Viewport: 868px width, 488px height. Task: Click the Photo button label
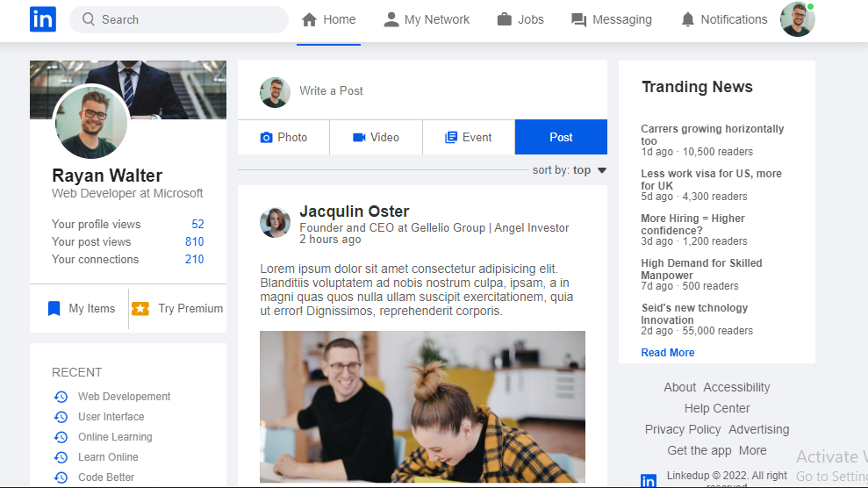pyautogui.click(x=292, y=137)
